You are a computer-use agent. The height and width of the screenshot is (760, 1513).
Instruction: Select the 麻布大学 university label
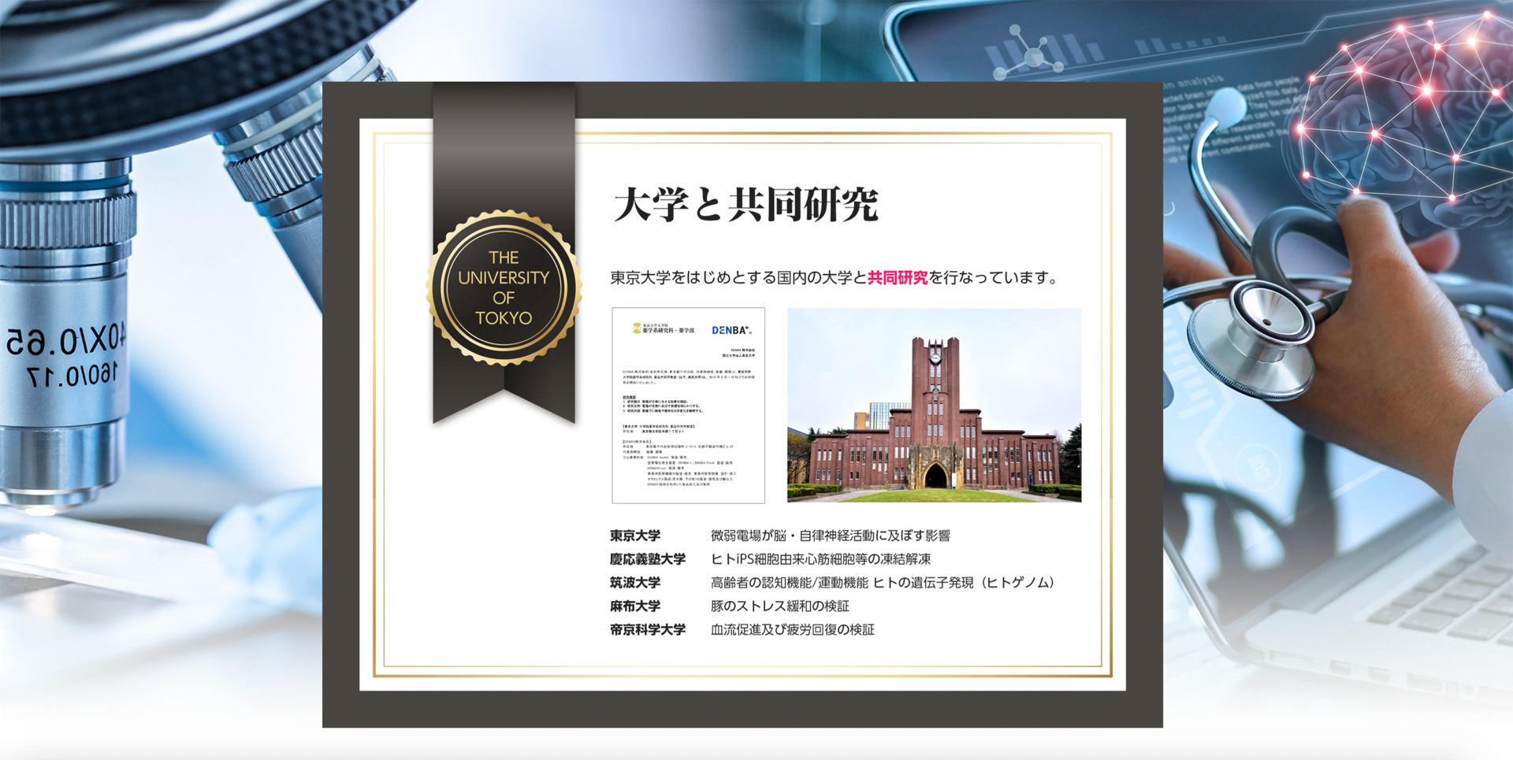[x=635, y=606]
